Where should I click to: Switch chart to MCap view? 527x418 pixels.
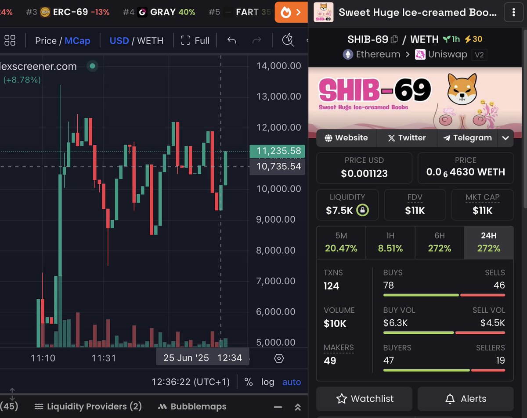click(x=77, y=41)
